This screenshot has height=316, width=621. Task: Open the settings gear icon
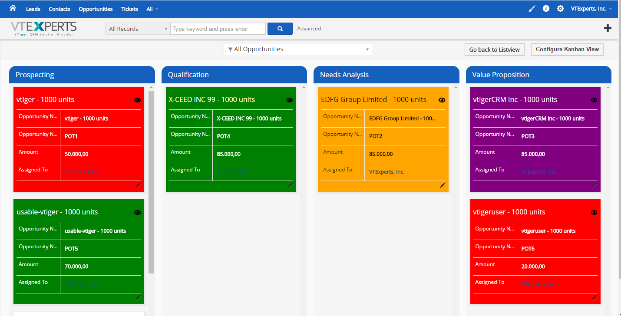(x=561, y=9)
